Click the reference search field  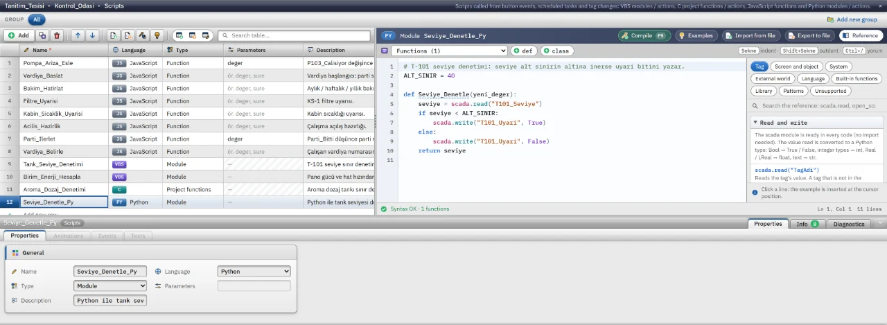(816, 106)
